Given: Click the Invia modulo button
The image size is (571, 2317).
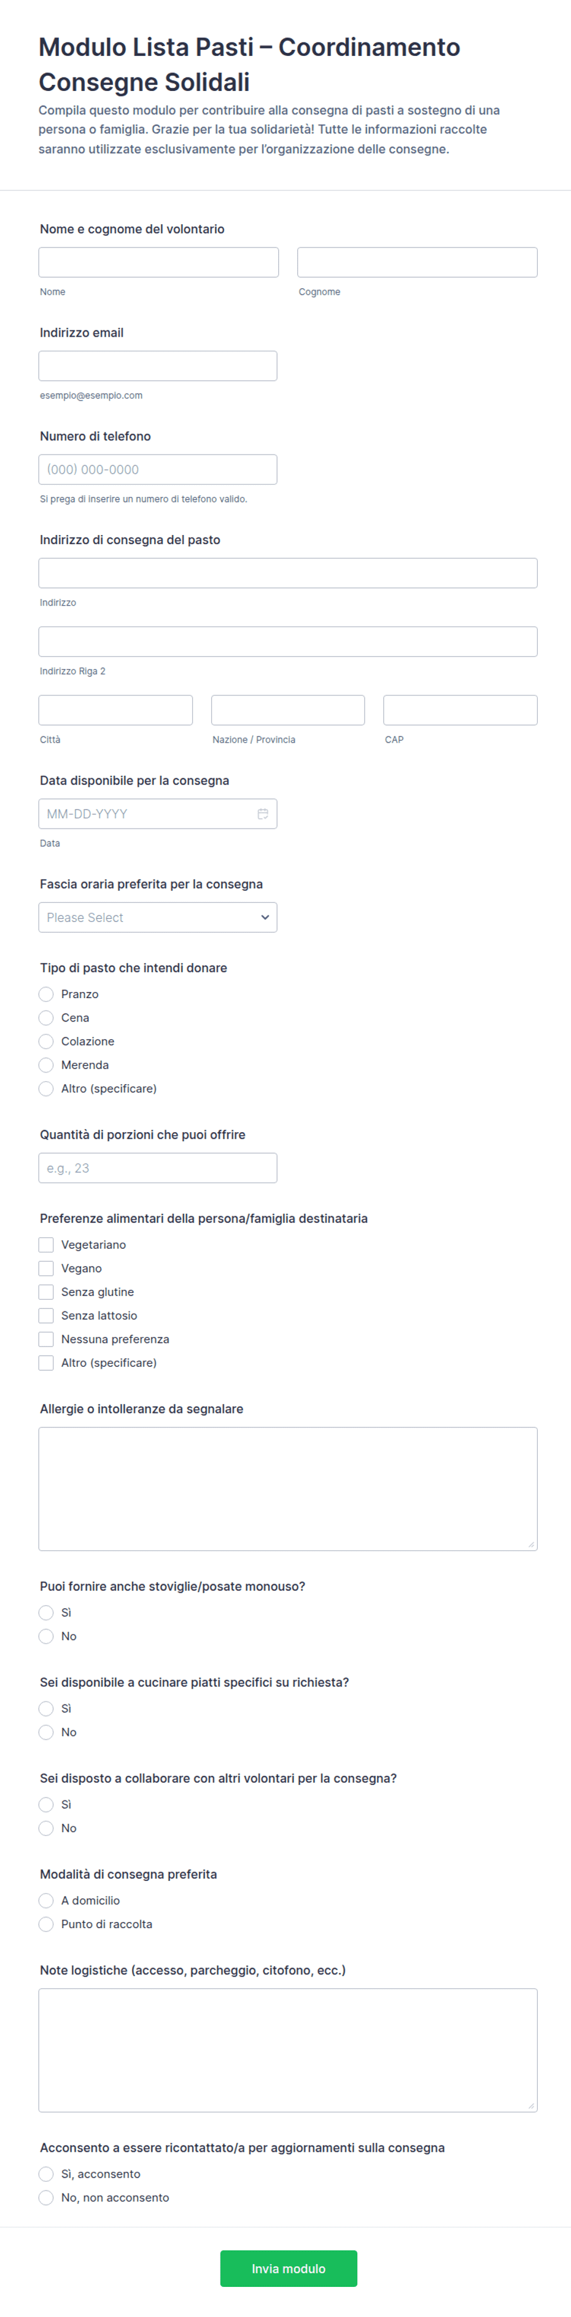Looking at the screenshot, I should 289,2268.
